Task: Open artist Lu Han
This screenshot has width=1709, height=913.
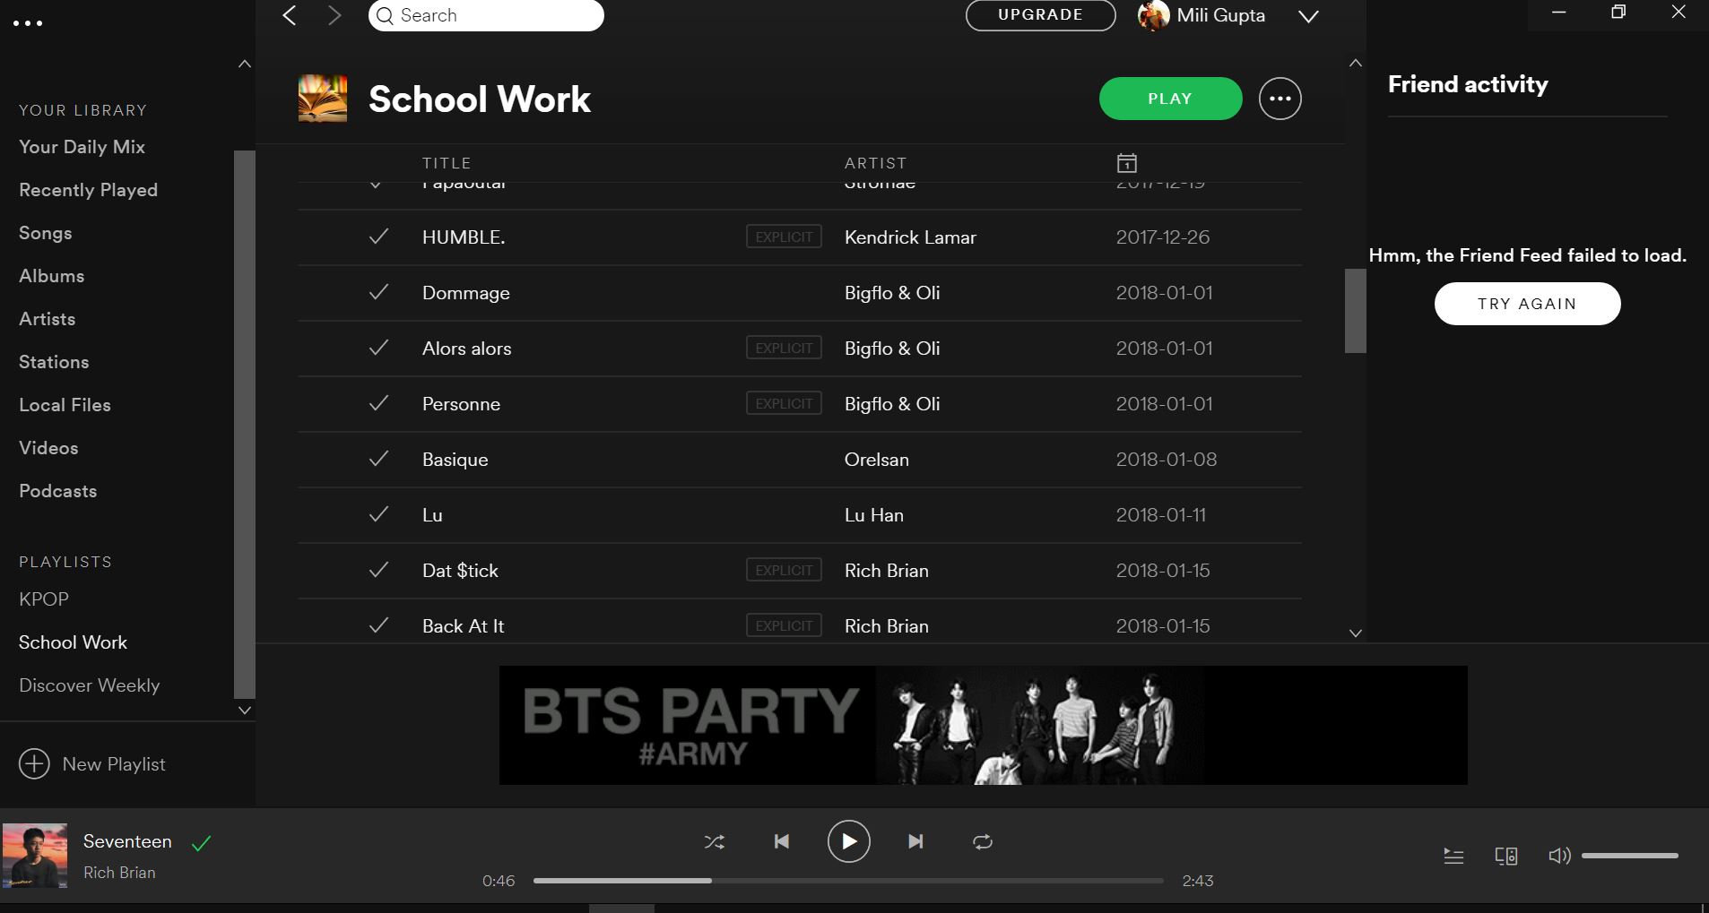Action: [x=874, y=515]
